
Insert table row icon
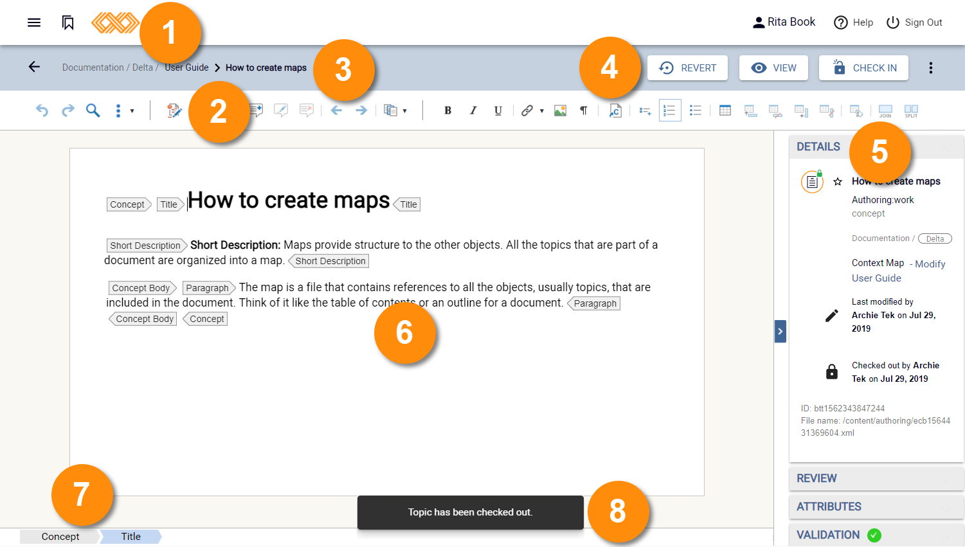coord(750,111)
